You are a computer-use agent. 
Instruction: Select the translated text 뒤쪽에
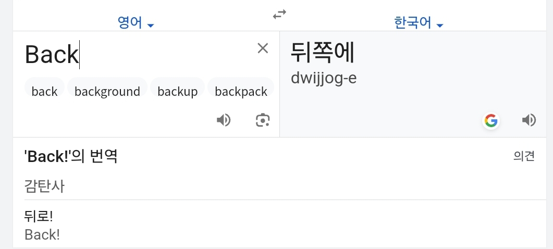[x=323, y=53]
